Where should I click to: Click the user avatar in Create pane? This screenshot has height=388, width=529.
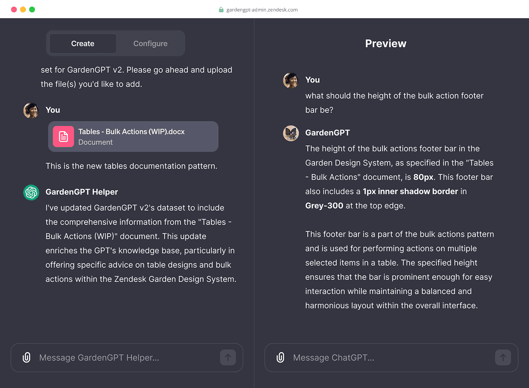(31, 111)
